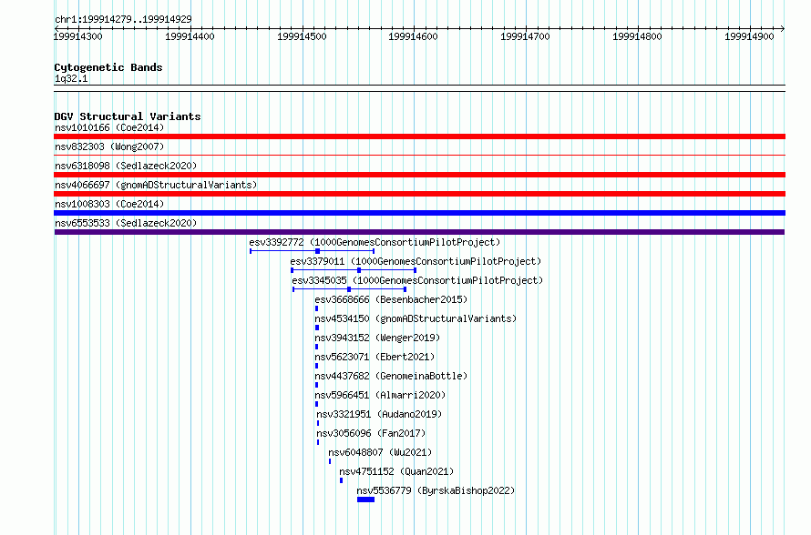Image resolution: width=811 pixels, height=535 pixels.
Task: Select the nsv4534150 blue marker
Action: (x=317, y=328)
